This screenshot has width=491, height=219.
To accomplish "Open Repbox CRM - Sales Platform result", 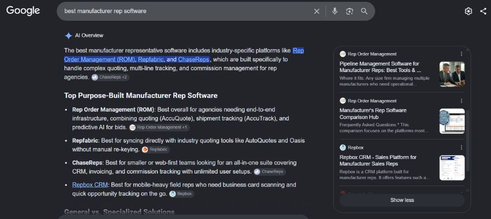I will [378, 160].
